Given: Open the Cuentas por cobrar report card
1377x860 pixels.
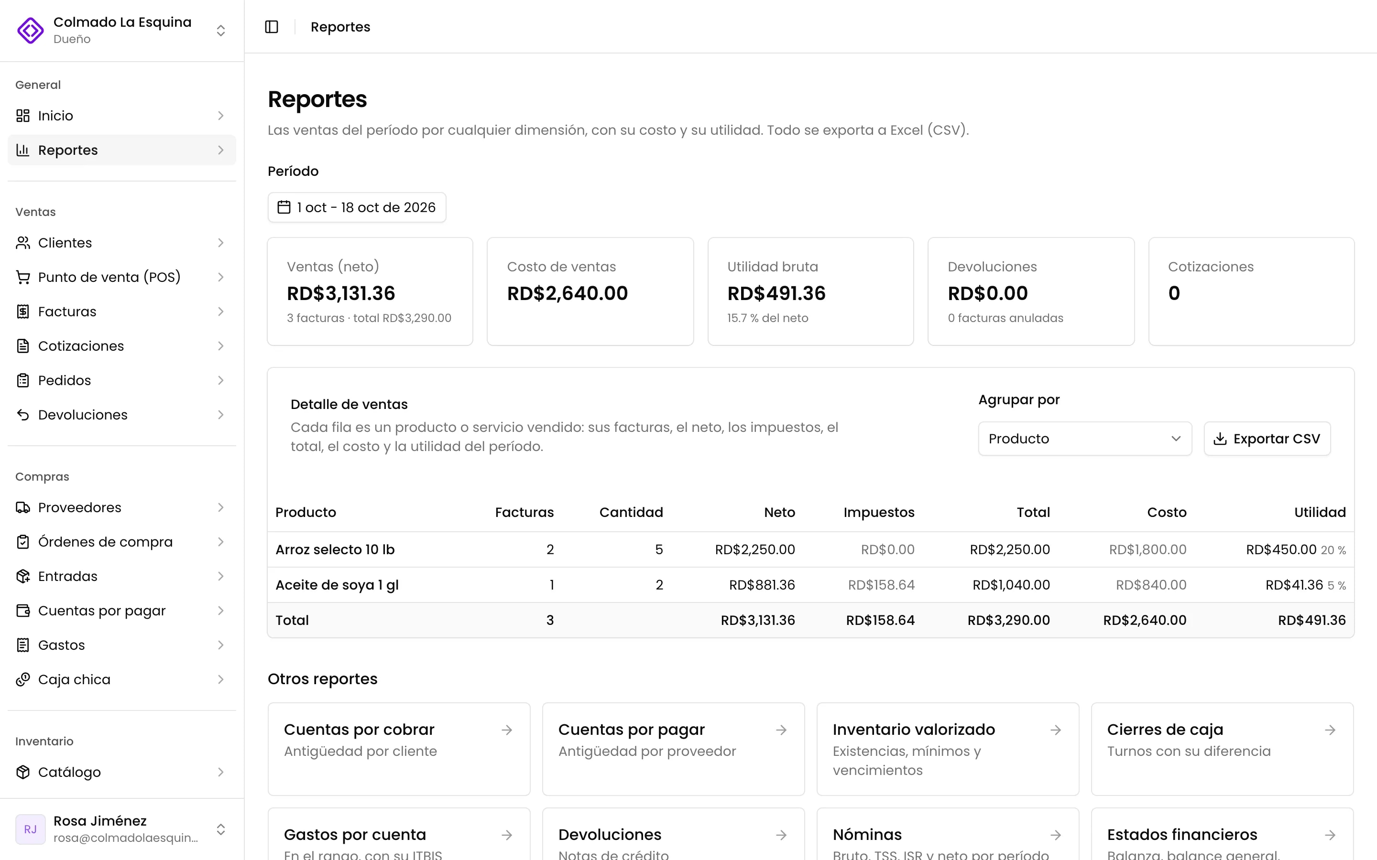Looking at the screenshot, I should [x=399, y=749].
